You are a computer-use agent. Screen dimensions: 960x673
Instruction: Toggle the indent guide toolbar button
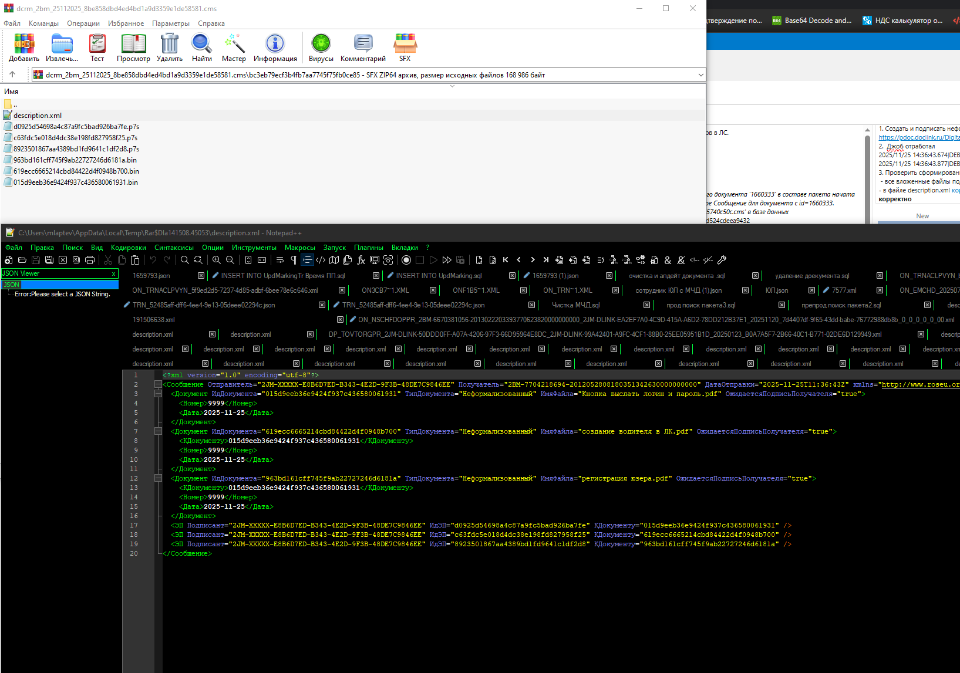pyautogui.click(x=307, y=260)
